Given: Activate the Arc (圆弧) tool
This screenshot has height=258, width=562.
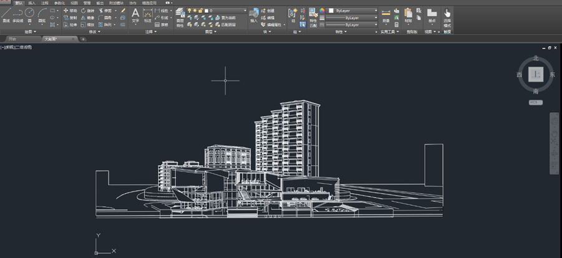Looking at the screenshot, I should (42, 15).
